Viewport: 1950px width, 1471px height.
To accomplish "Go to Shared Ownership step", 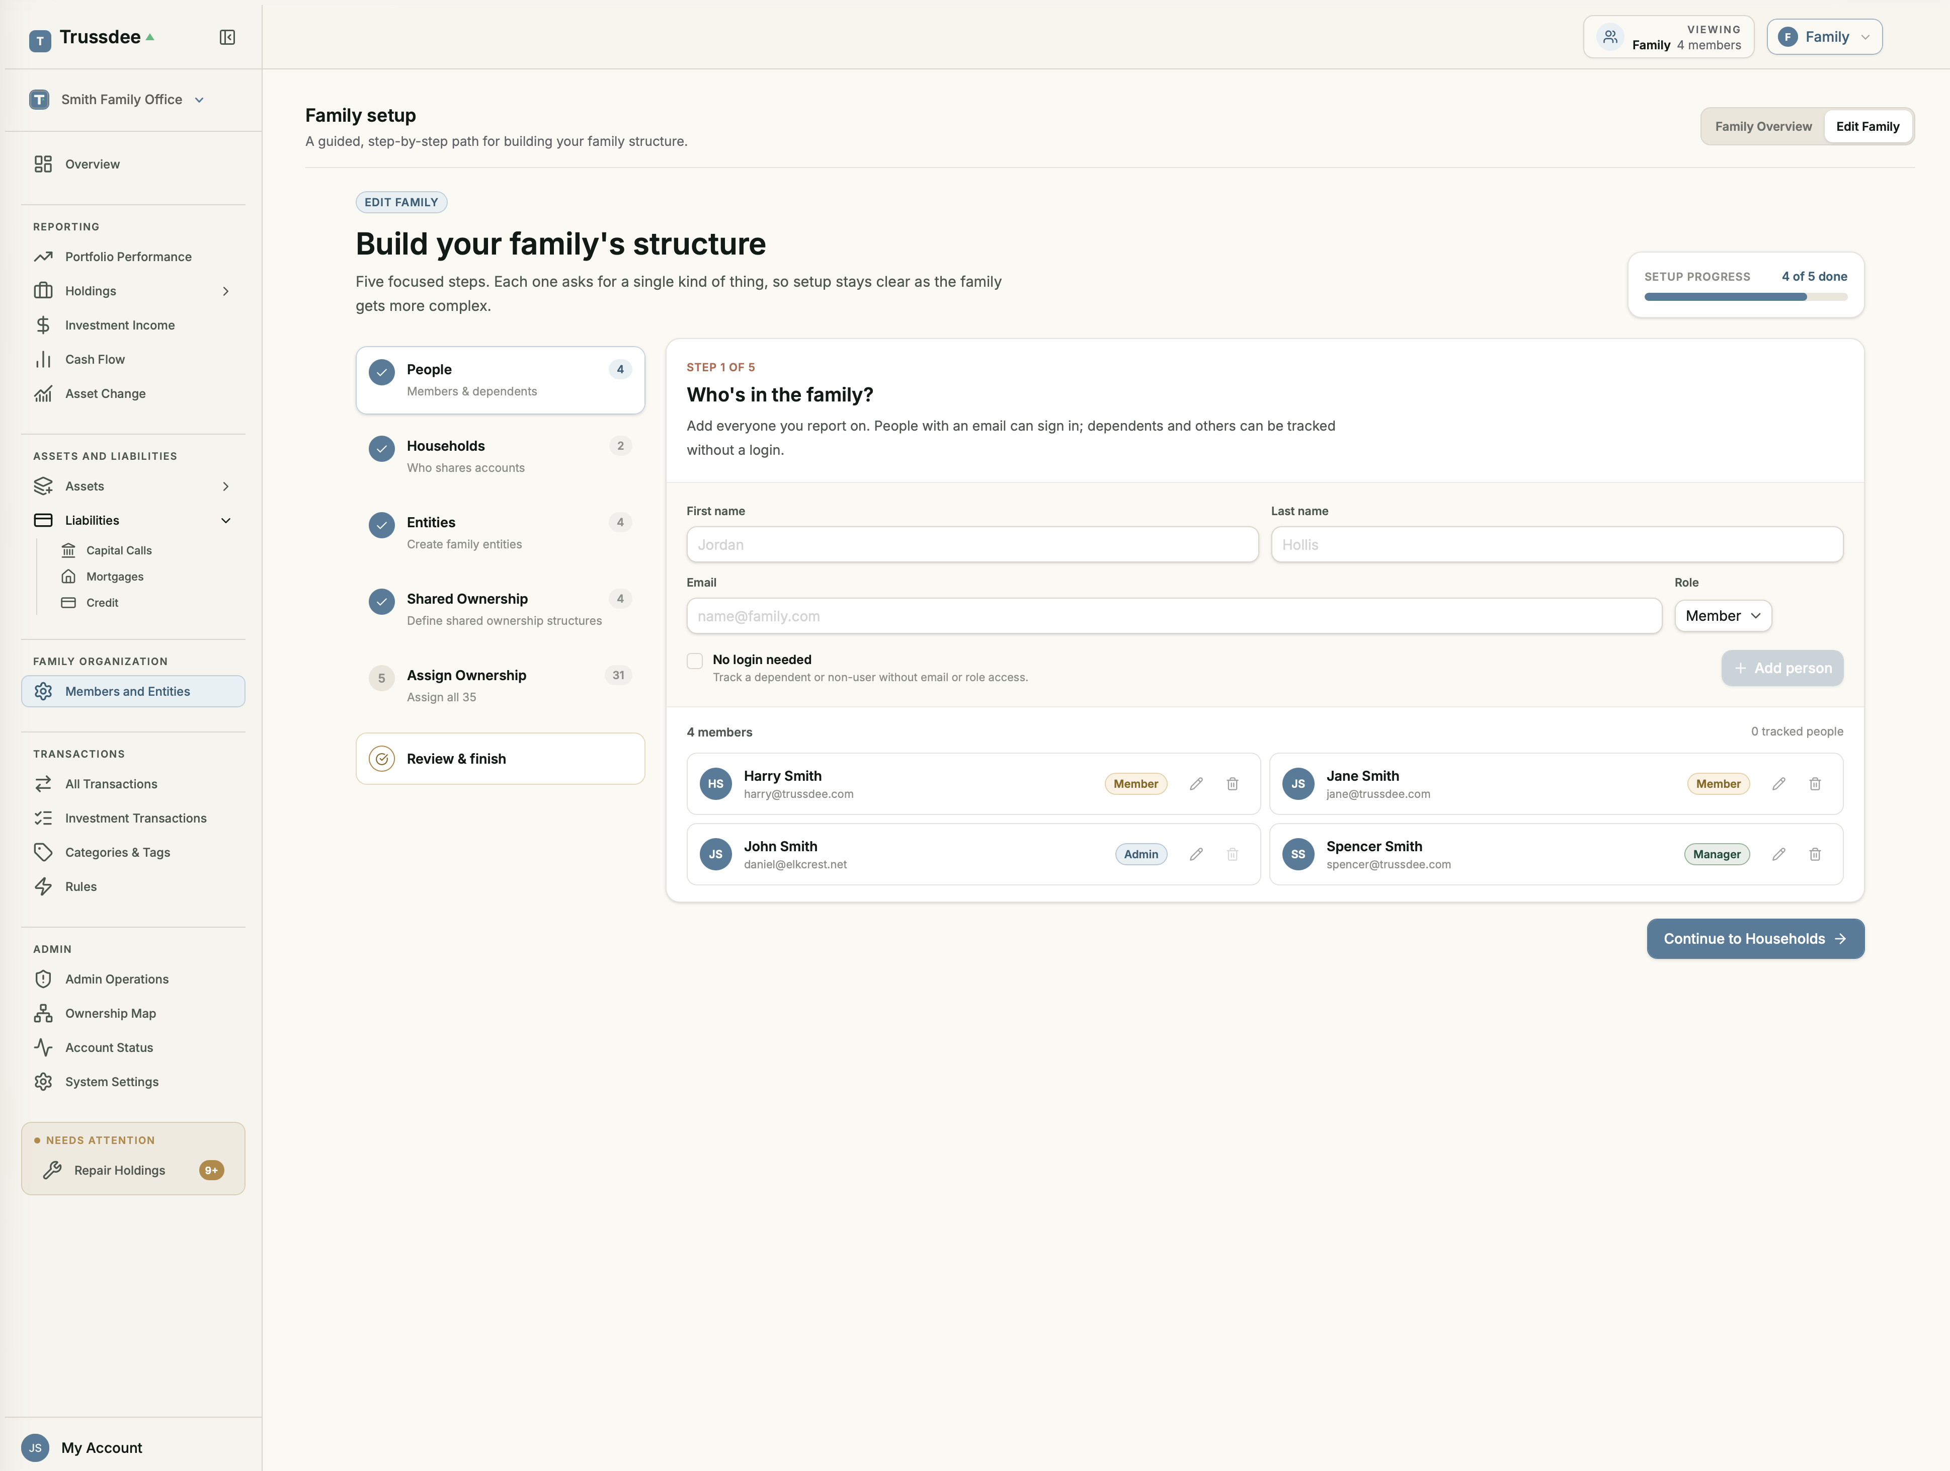I will 500,609.
